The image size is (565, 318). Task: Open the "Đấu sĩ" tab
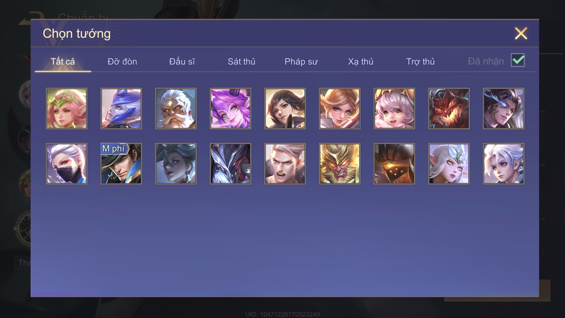pos(182,62)
